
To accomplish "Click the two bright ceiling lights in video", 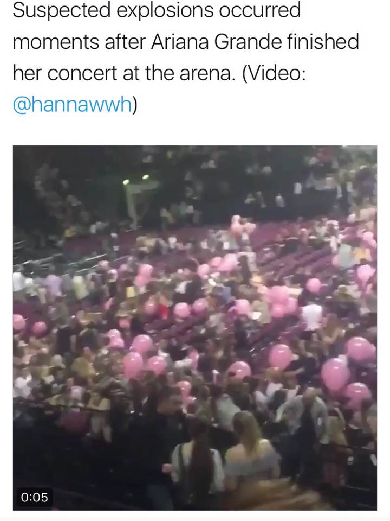I will point(135,180).
